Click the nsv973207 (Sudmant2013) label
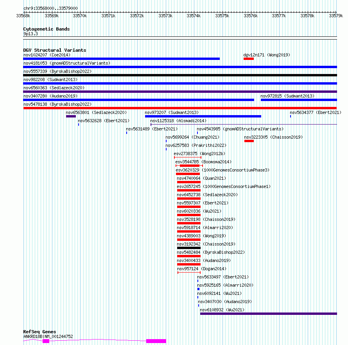This screenshot has width=348, height=345. click(x=172, y=112)
